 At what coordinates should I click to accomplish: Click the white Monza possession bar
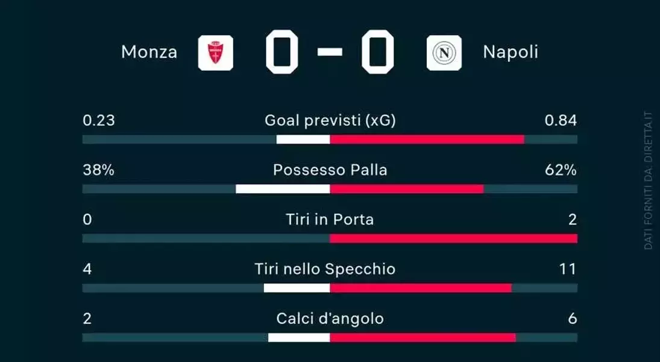pos(283,189)
